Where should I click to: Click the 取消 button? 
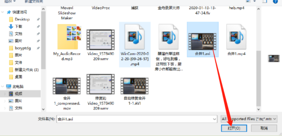(x=264, y=128)
